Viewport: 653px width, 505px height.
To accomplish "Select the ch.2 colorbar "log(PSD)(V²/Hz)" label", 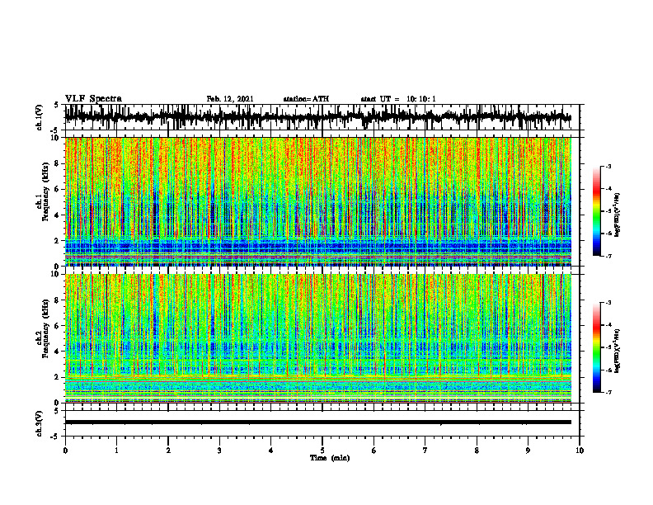I will pyautogui.click(x=618, y=351).
